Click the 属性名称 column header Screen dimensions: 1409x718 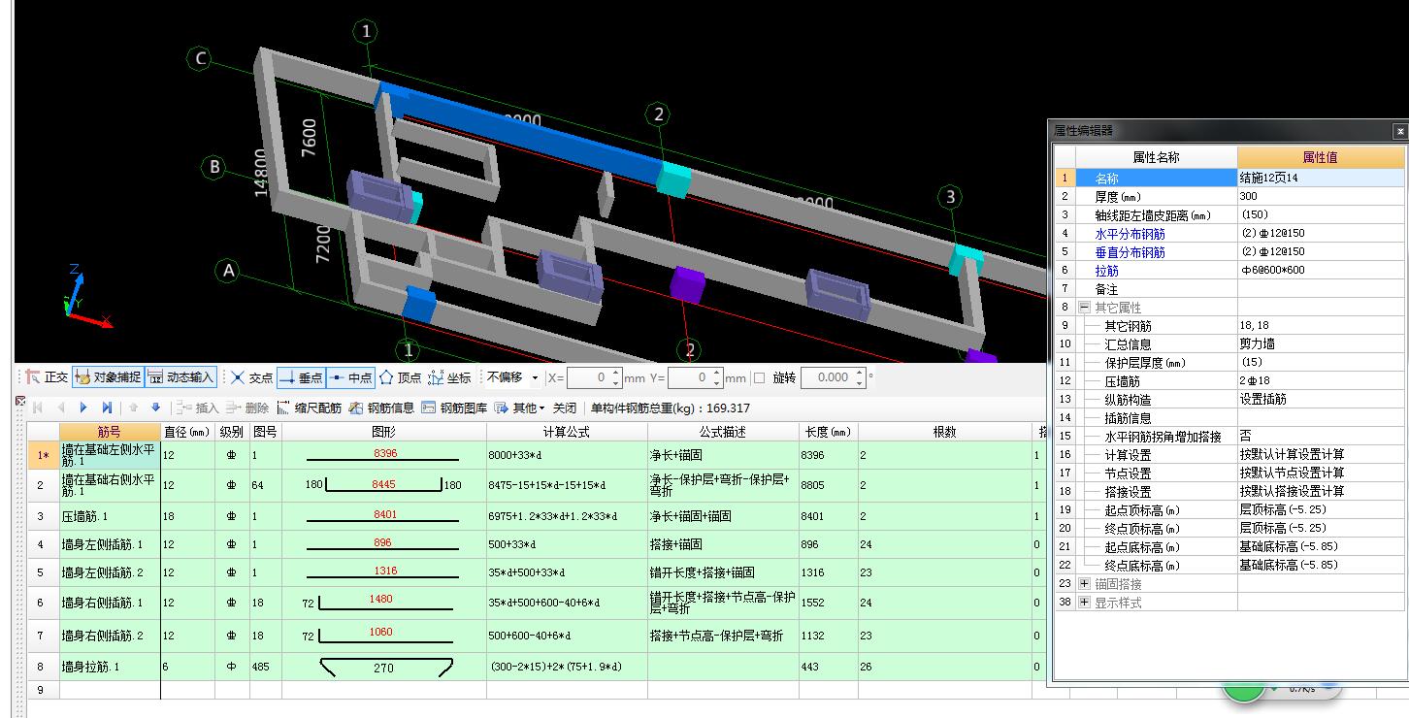(x=1156, y=157)
